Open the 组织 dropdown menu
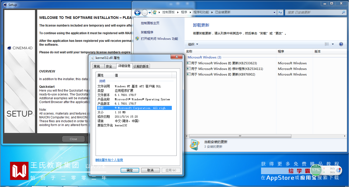This screenshot has width=349, height=187. [193, 44]
